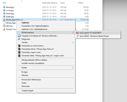Open Tulajdonságok from the context menu
Image resolution: width=127 pixels, height=102 pixels.
pos(46,91)
